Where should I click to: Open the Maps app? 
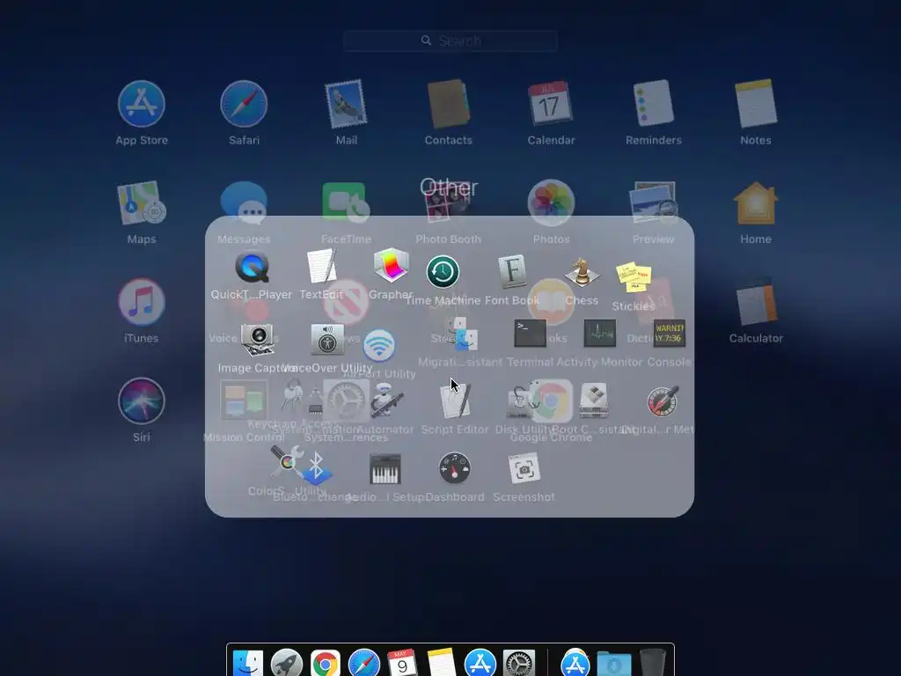(142, 203)
